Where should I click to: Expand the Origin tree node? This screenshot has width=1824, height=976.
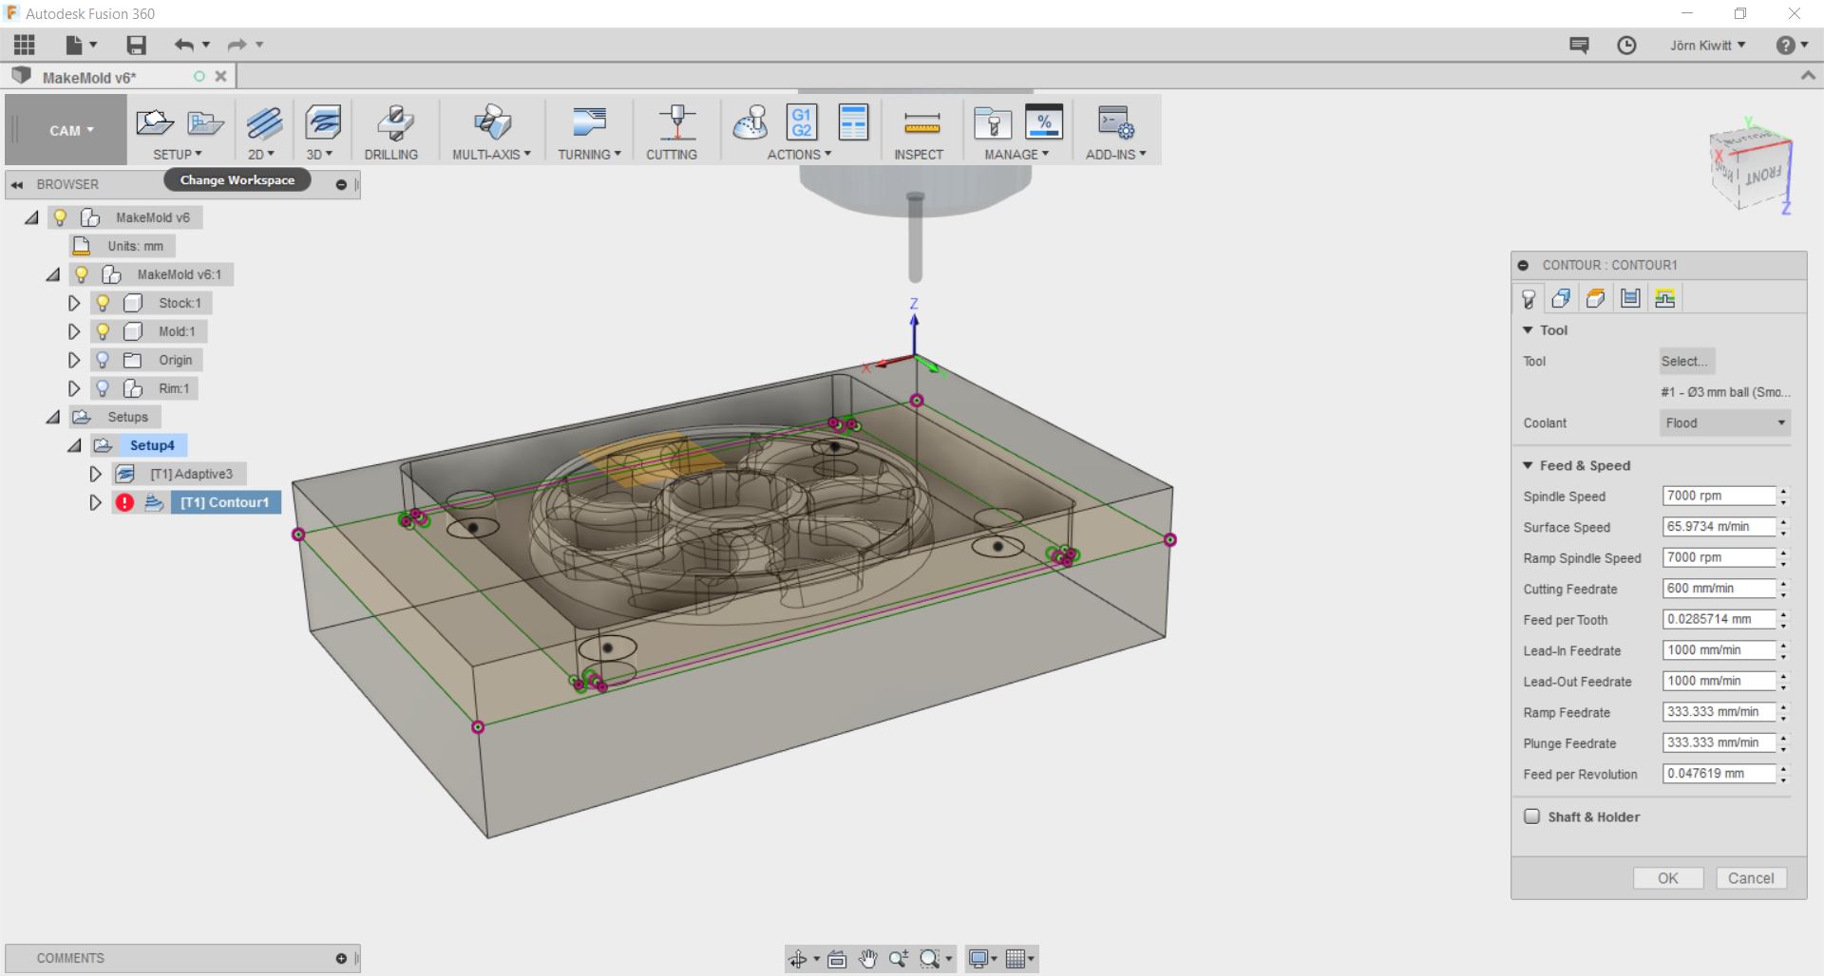pos(73,360)
